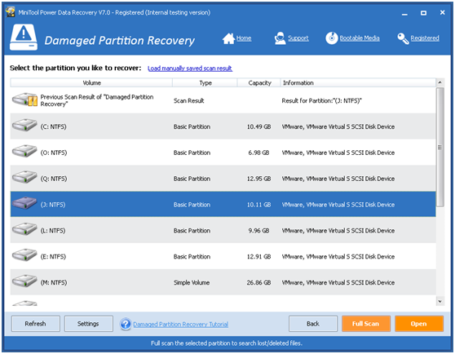Click the Settings button
455x354 pixels.
pos(89,324)
